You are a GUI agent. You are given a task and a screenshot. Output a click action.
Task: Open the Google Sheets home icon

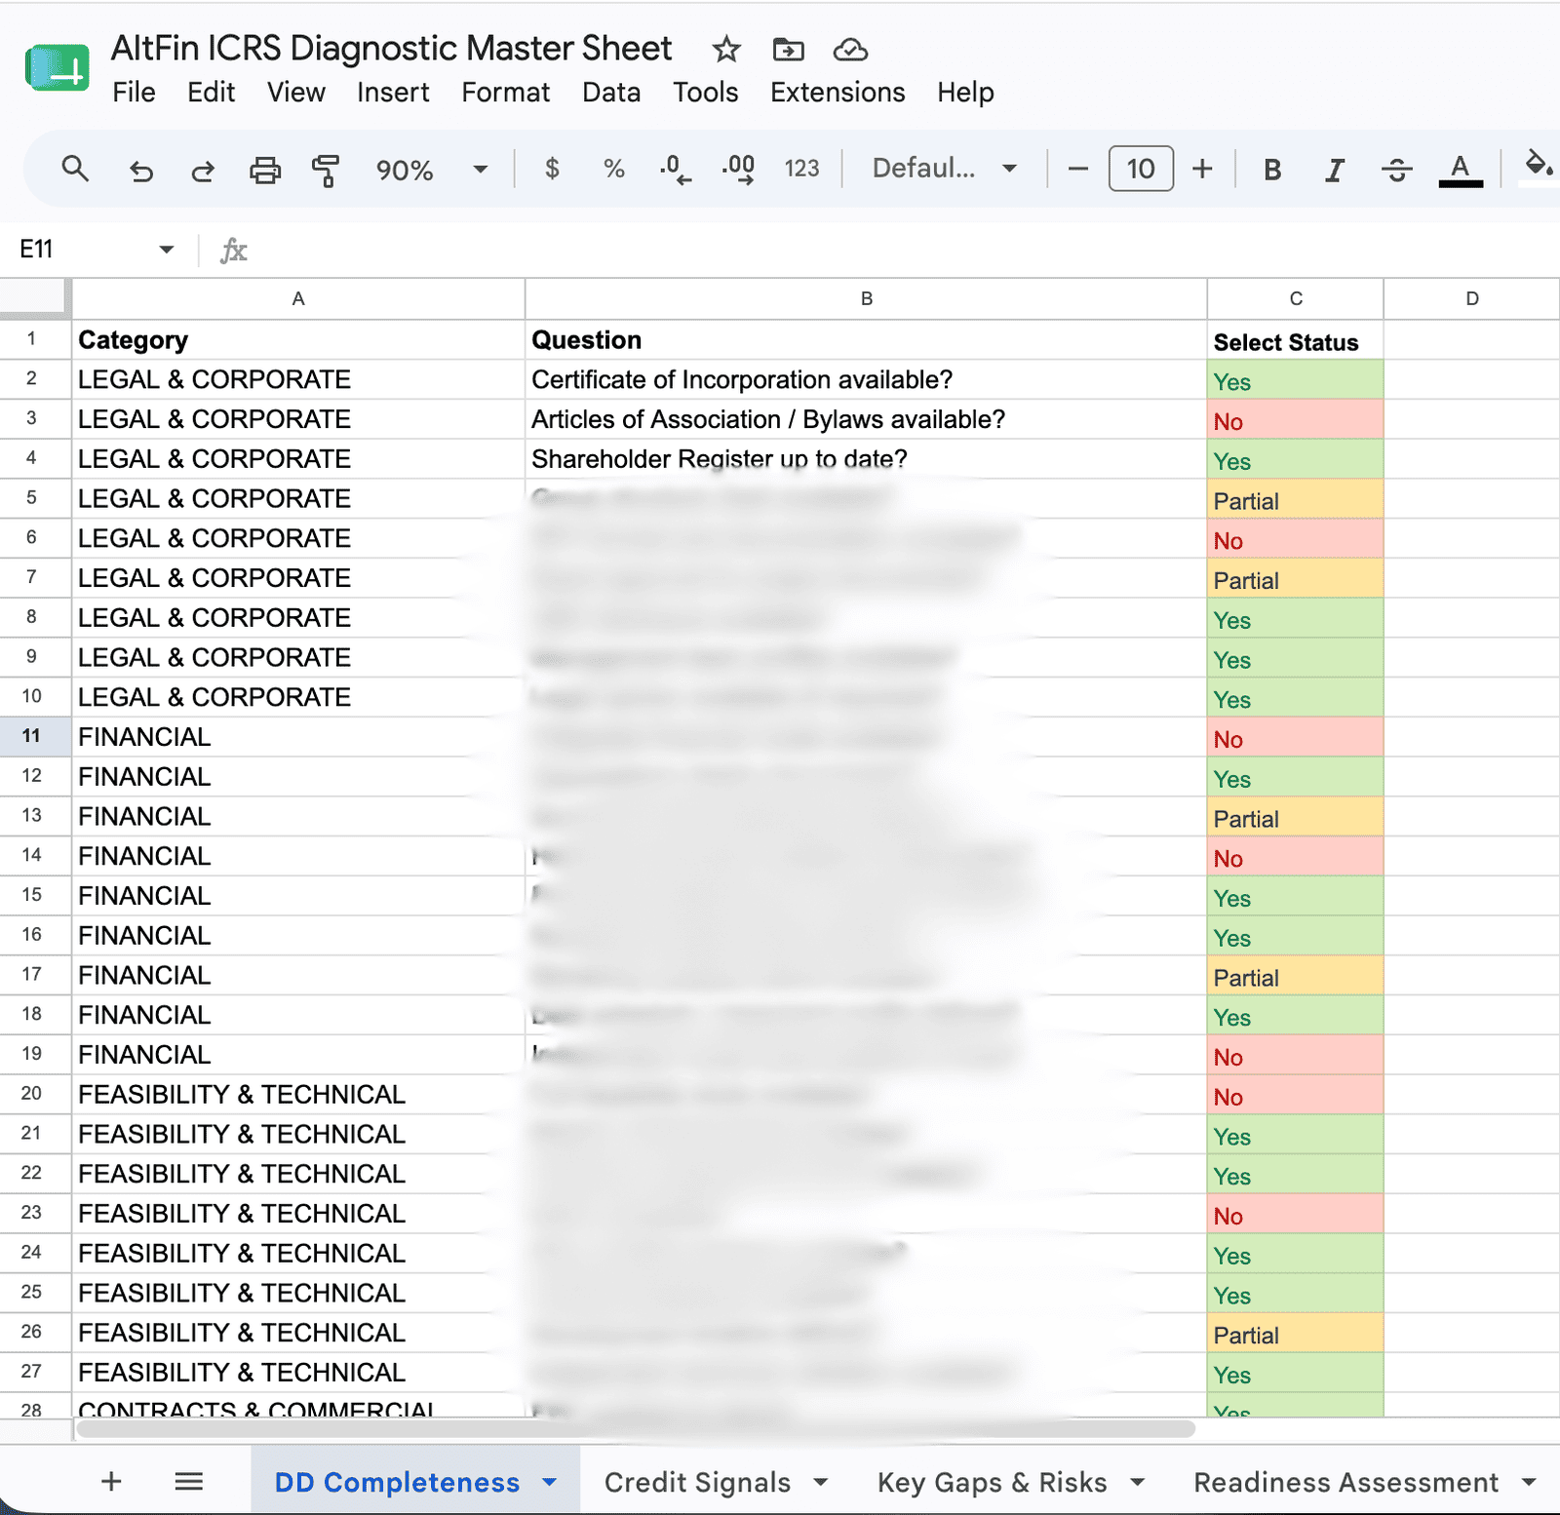57,69
